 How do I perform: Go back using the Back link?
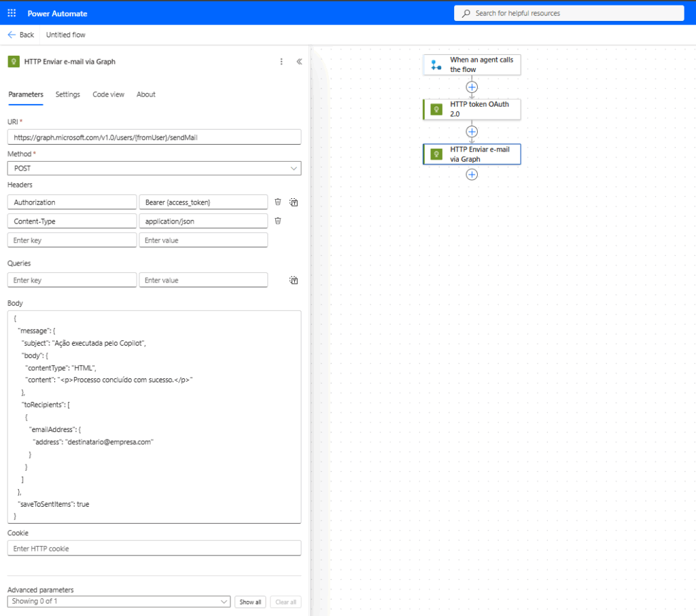pyautogui.click(x=20, y=35)
